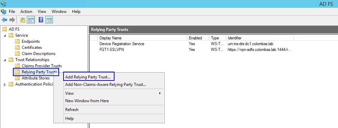Open the Action menu
Screen dimensions: 338x128
point(26,12)
